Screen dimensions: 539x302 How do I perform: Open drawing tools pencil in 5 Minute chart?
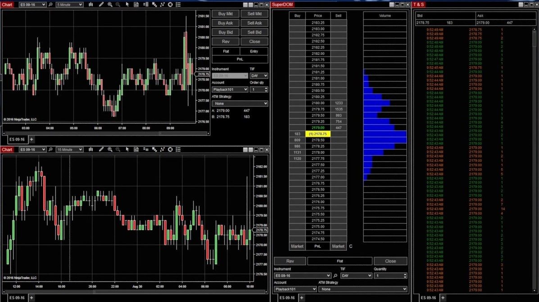click(101, 5)
